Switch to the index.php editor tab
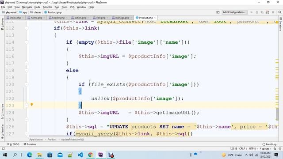The width and height of the screenshot is (283, 159). click(15, 18)
